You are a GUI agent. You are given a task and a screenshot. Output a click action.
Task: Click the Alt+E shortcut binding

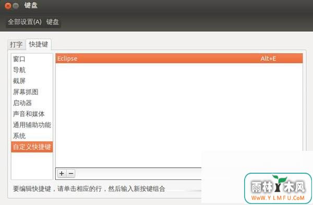268,59
